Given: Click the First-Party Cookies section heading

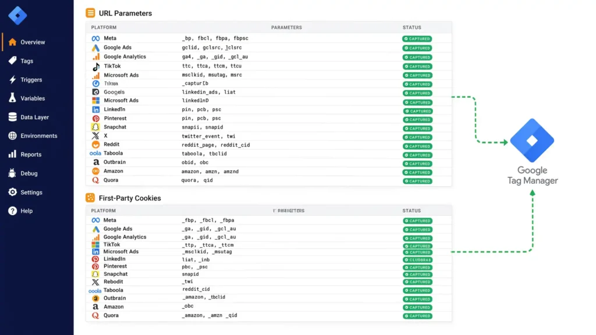Looking at the screenshot, I should 130,198.
